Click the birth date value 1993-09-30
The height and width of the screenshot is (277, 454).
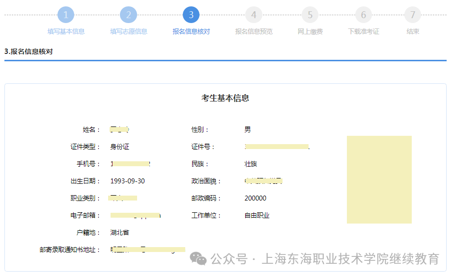click(127, 181)
